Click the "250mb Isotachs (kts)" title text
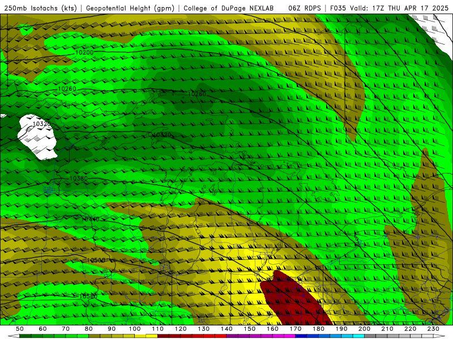This screenshot has height=339, width=453. (40, 8)
